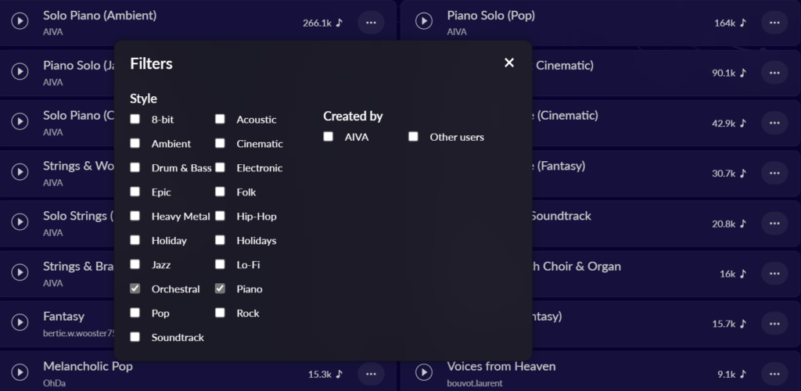
Task: Close the Filters dialog
Action: tap(508, 63)
